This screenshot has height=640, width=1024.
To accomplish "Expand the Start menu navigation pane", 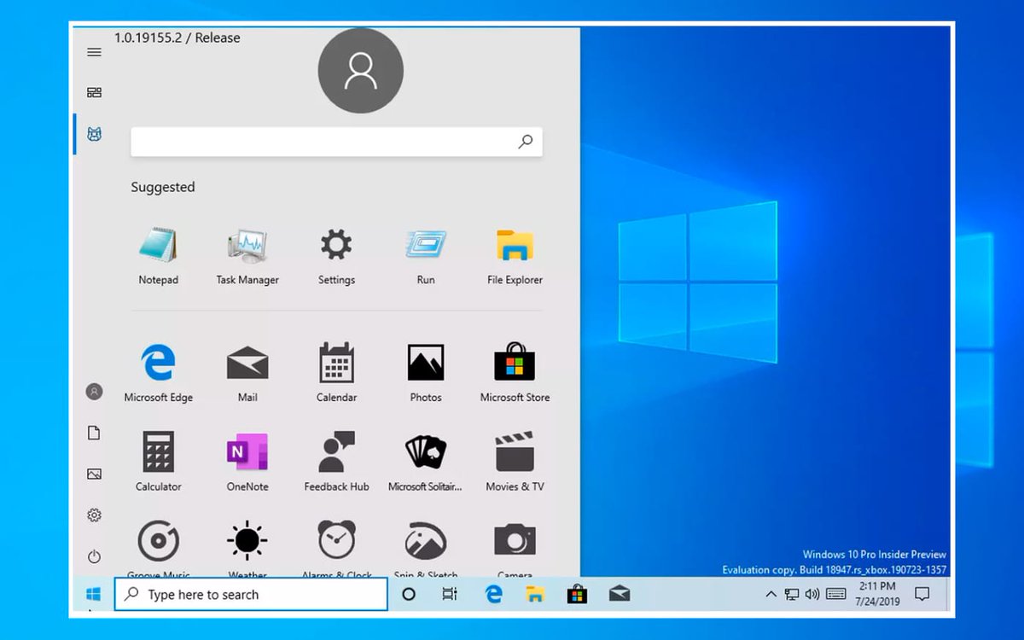I will pos(94,52).
